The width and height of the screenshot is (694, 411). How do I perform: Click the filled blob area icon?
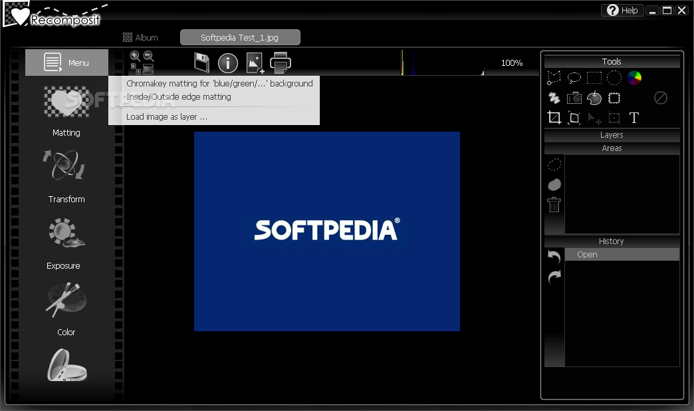554,184
